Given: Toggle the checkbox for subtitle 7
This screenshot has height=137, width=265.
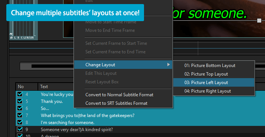Looking at the screenshot, I should (x=20, y=115).
